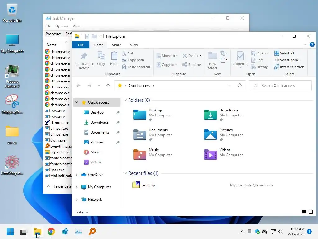Open the Recent locations dropdown
Image resolution: width=318 pixels, height=239 pixels.
tap(99, 86)
